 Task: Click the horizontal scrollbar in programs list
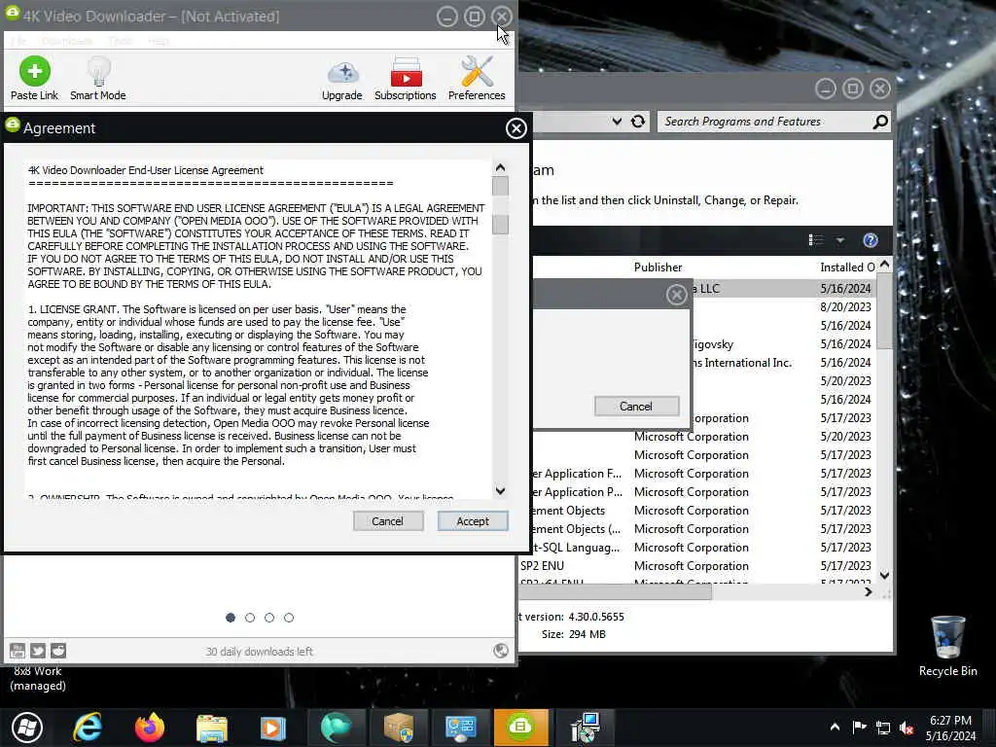(x=616, y=592)
